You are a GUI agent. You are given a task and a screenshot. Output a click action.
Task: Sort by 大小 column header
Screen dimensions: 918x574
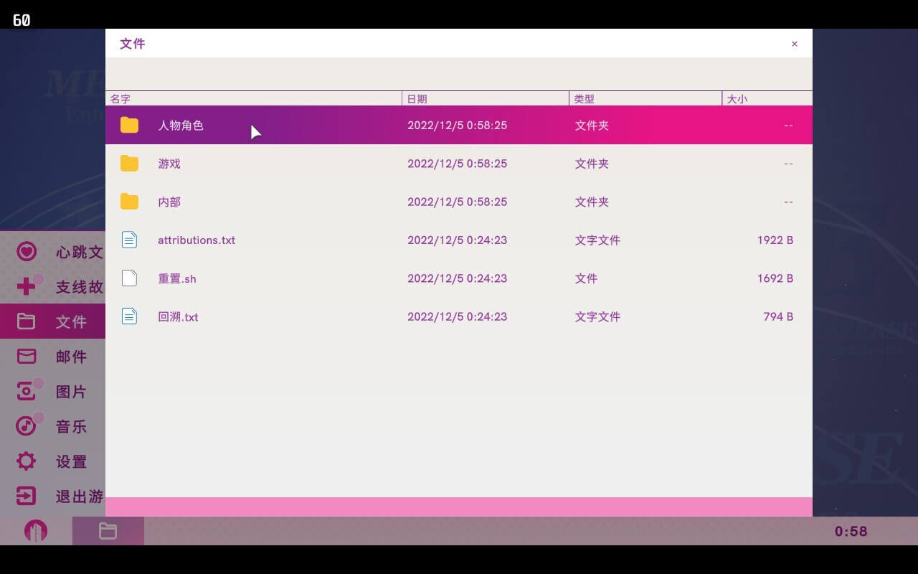point(737,99)
